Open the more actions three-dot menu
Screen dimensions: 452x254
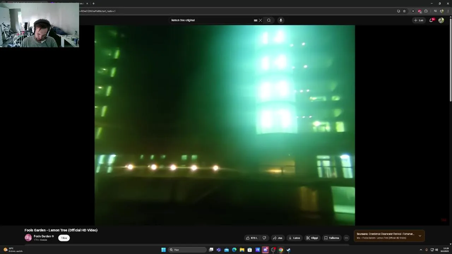pos(346,238)
